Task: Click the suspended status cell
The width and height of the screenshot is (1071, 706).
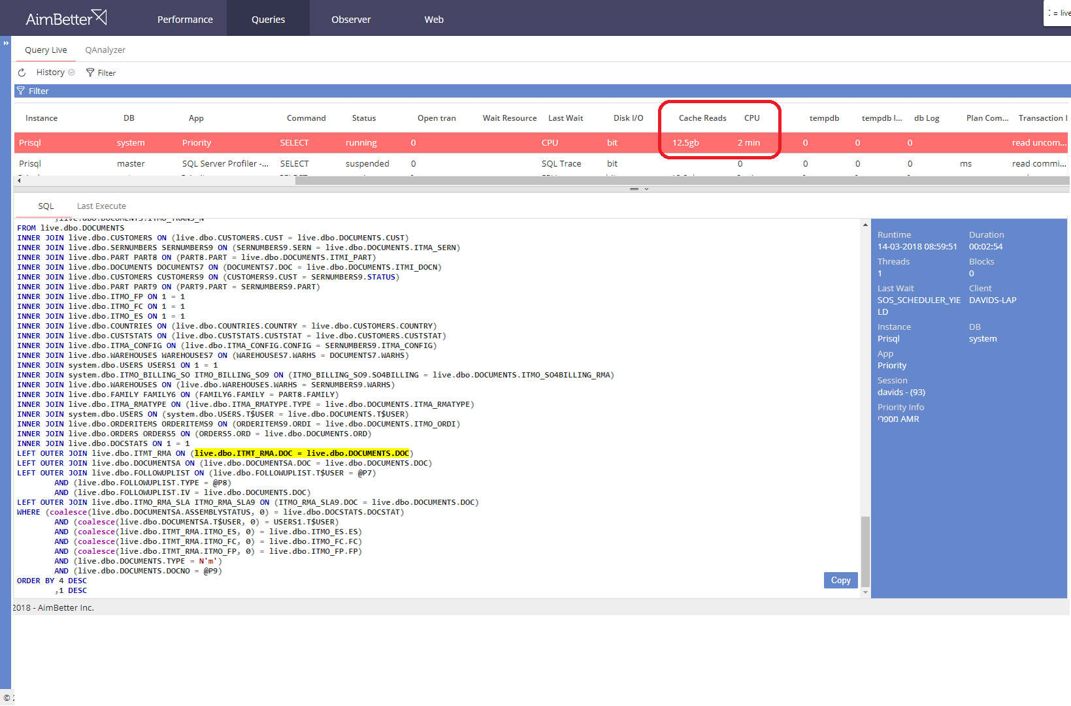Action: coord(367,163)
